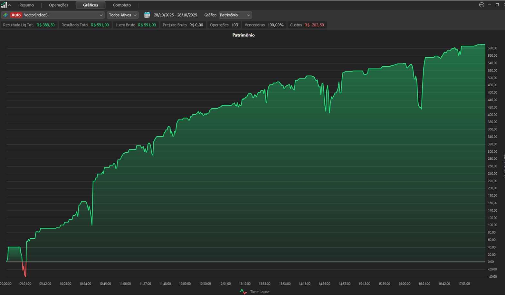Image resolution: width=505 pixels, height=295 pixels.
Task: Open the circled three-dots options menu
Action: point(481,5)
